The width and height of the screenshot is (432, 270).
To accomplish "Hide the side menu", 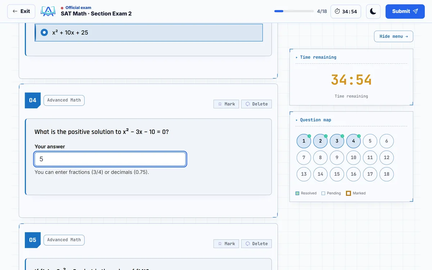I will [394, 36].
